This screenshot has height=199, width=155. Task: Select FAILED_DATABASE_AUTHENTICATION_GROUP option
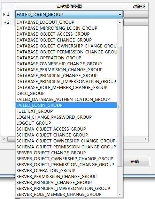[x=66, y=99]
